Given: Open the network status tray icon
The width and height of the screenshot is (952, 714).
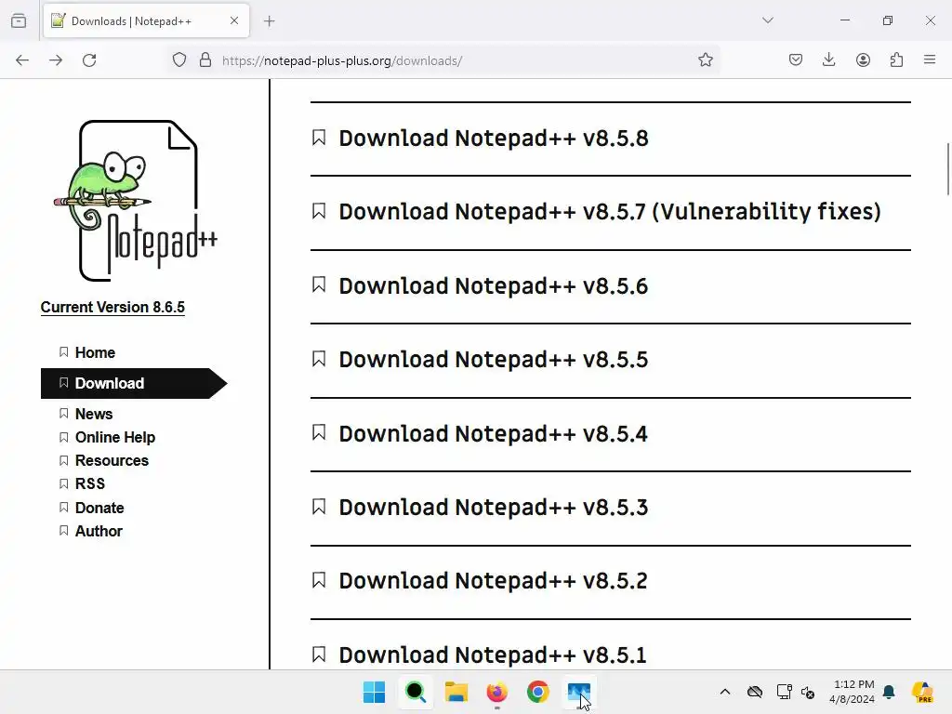Looking at the screenshot, I should point(784,692).
